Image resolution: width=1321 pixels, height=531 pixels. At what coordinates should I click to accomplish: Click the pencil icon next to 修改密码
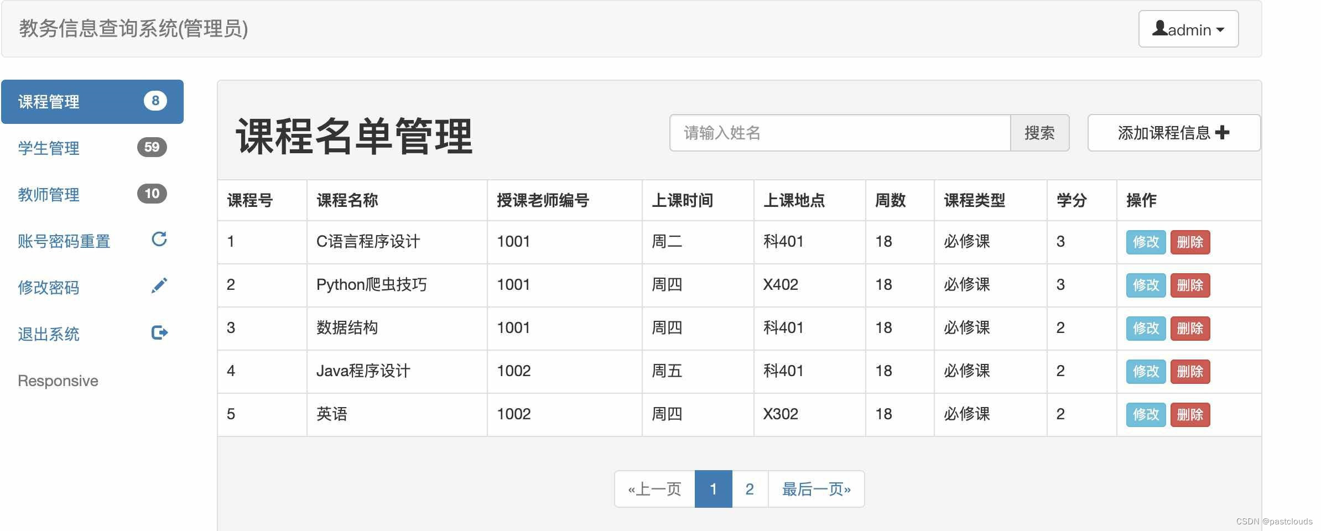(x=159, y=285)
